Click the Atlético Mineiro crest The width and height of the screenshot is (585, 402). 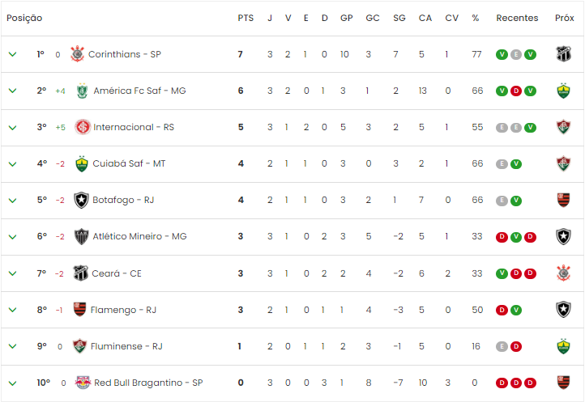point(81,236)
